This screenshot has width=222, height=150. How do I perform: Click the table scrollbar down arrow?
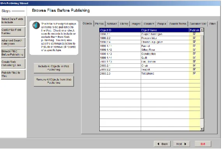202,129
